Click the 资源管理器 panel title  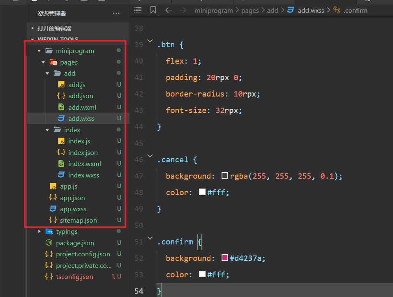click(52, 14)
